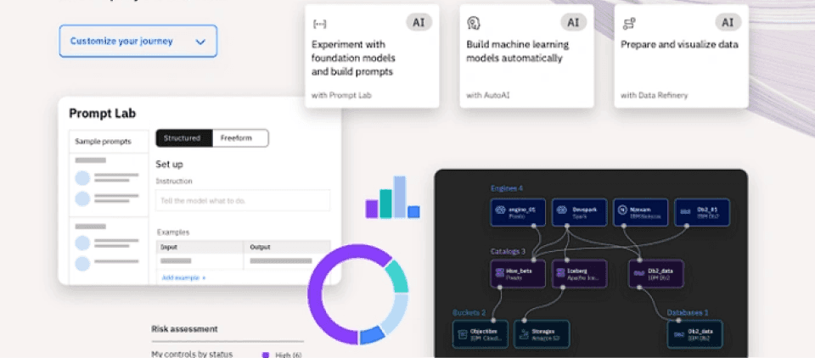The height and width of the screenshot is (358, 815).
Task: Click the Set up heading
Action: [x=170, y=165]
